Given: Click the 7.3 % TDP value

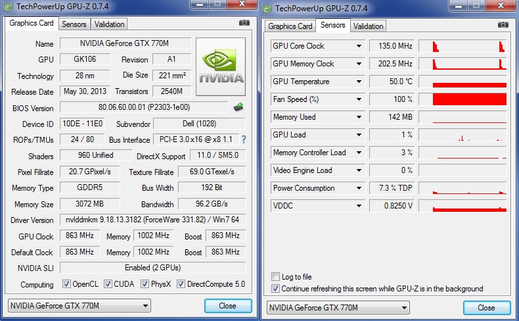Looking at the screenshot, I should 392,188.
